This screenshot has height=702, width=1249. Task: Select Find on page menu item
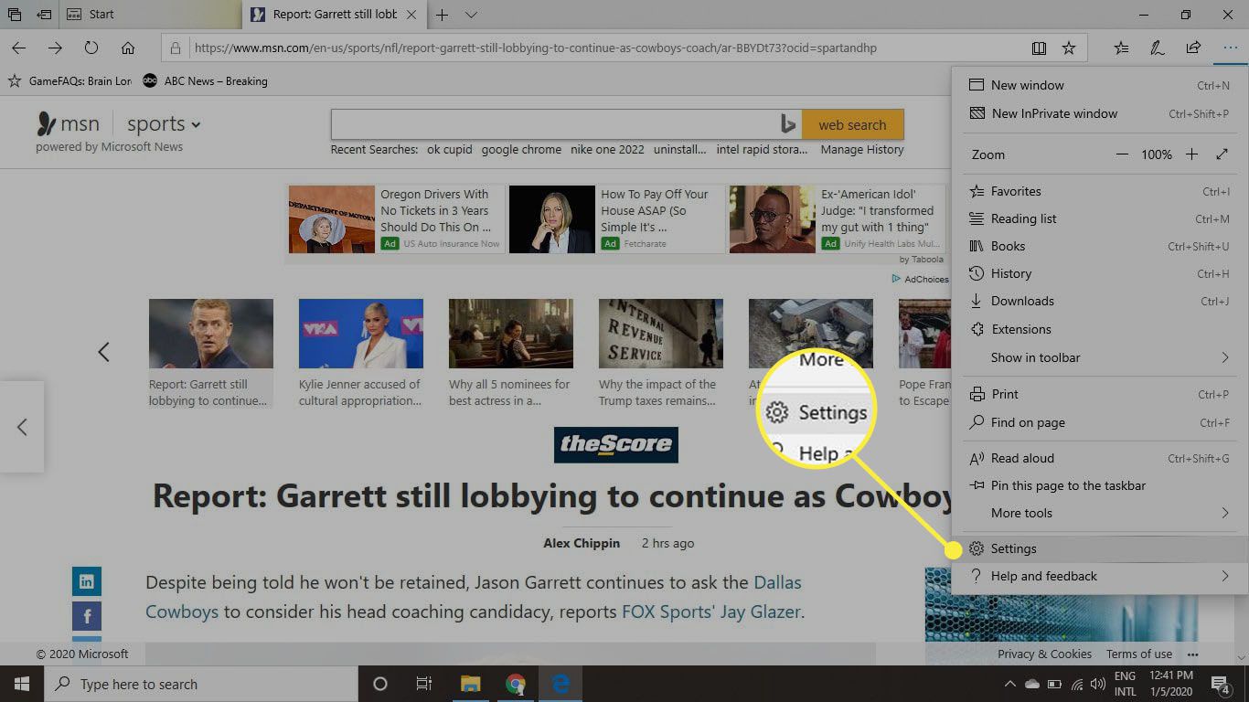(x=1100, y=422)
